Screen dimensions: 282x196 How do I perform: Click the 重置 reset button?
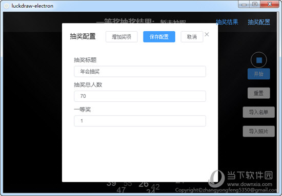[258, 93]
